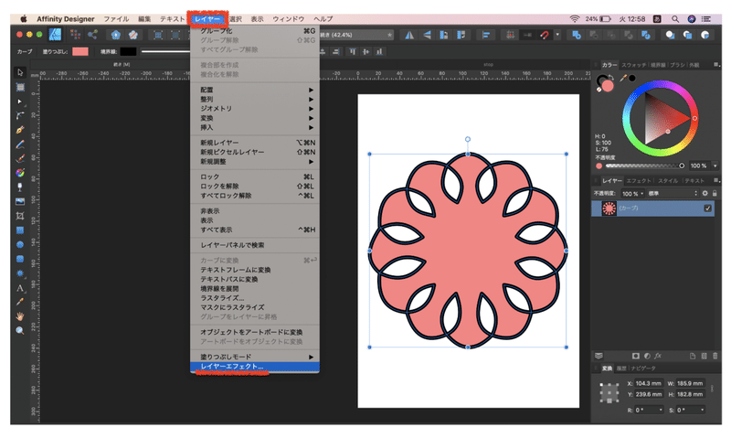
Task: Select the Rectangle shape tool
Action: pyautogui.click(x=19, y=230)
